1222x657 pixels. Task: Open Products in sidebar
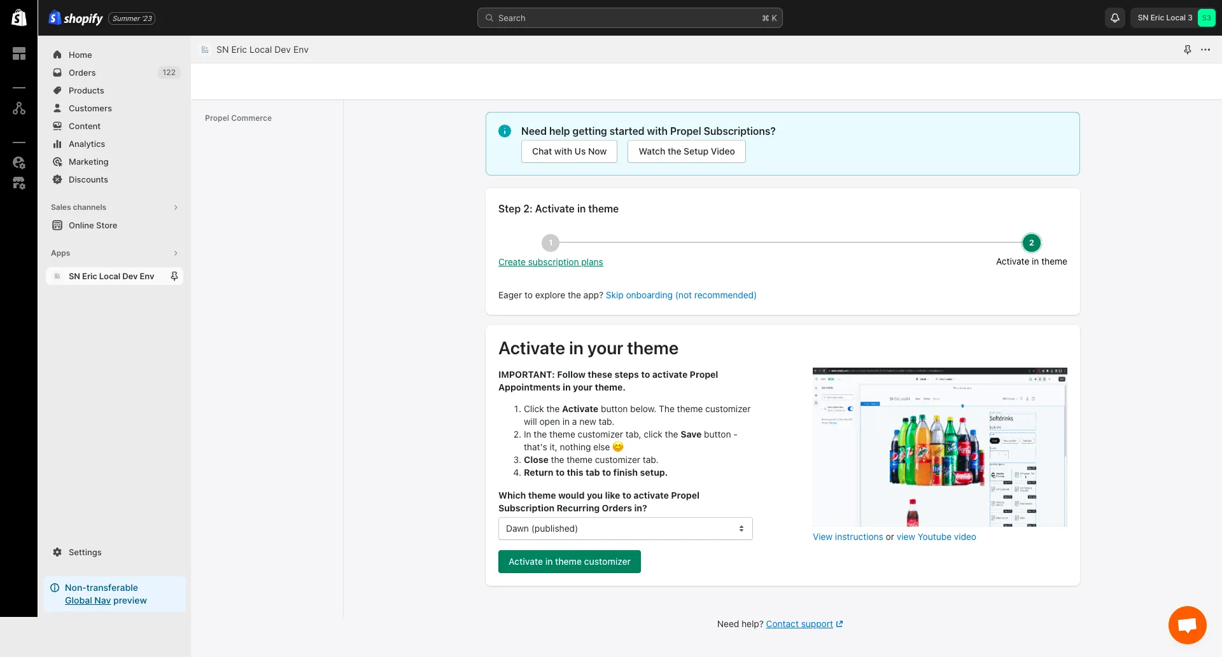pyautogui.click(x=115, y=90)
